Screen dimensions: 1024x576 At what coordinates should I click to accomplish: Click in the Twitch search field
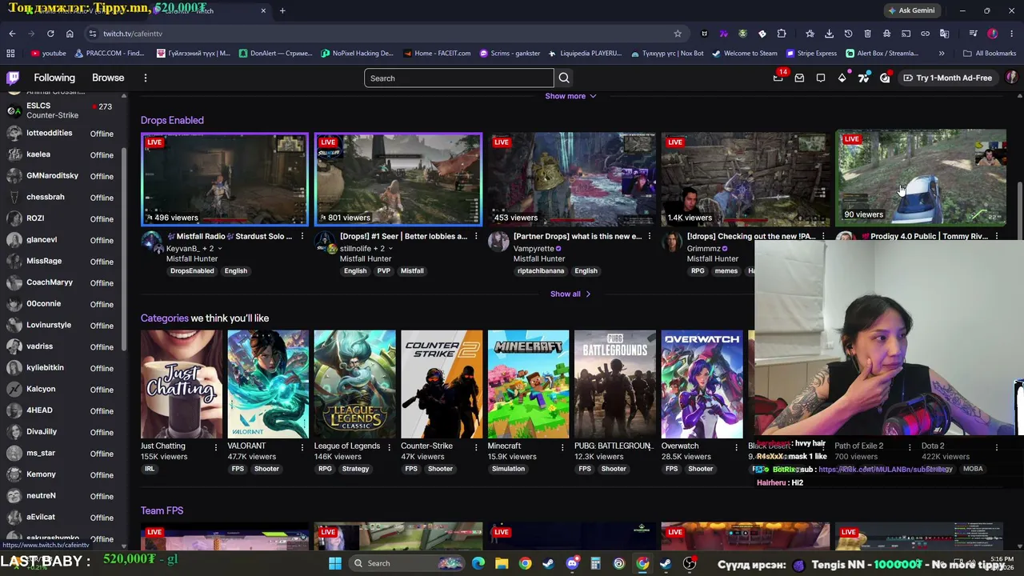[458, 78]
